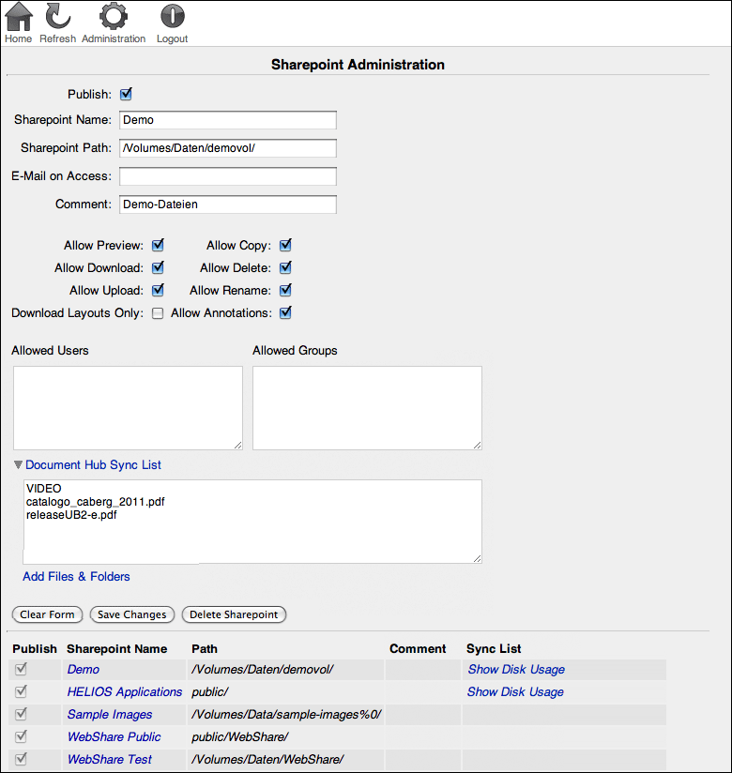
Task: Select catalogo_caberg_2011.pdf in sync list
Action: [95, 502]
